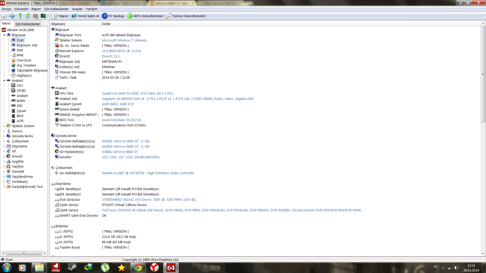This screenshot has height=273, width=486.
Task: Open PC Backup from the toolbar
Action: click(113, 16)
